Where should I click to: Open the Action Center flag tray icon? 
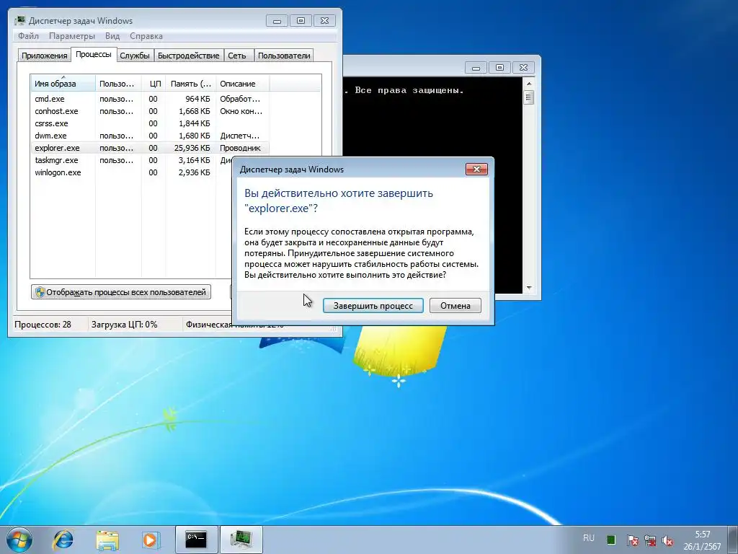click(633, 540)
